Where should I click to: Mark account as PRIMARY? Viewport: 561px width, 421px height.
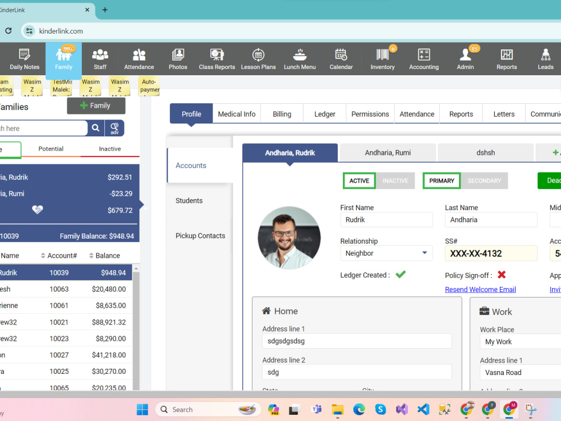[442, 181]
